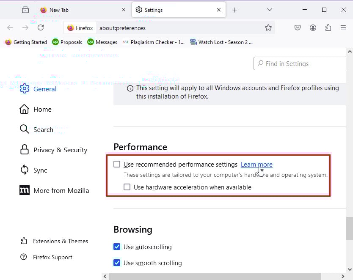
Task: Open Firefox View in the tab bar
Action: click(25, 9)
